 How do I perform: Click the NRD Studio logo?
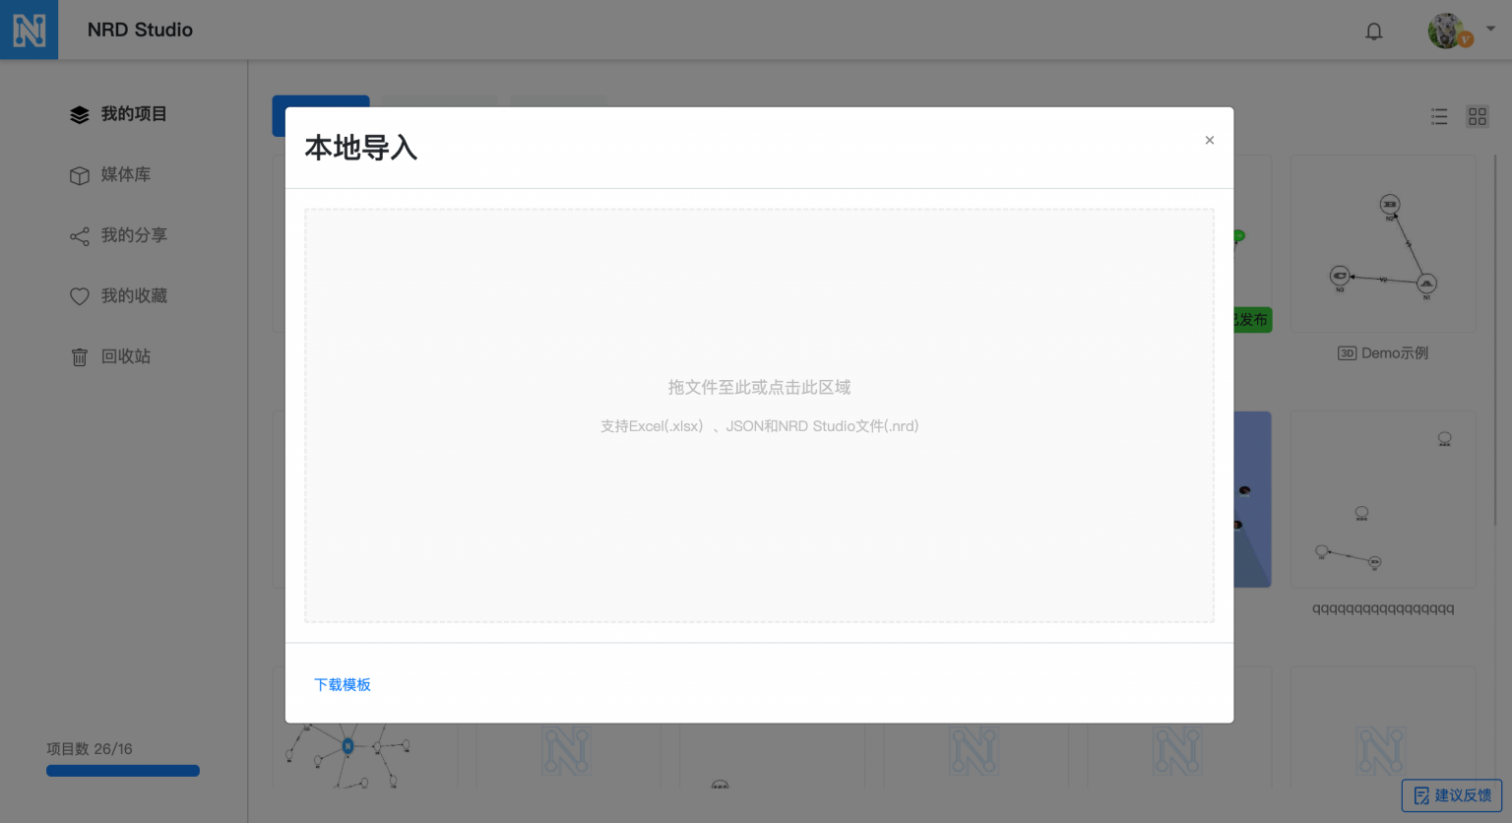click(x=29, y=29)
